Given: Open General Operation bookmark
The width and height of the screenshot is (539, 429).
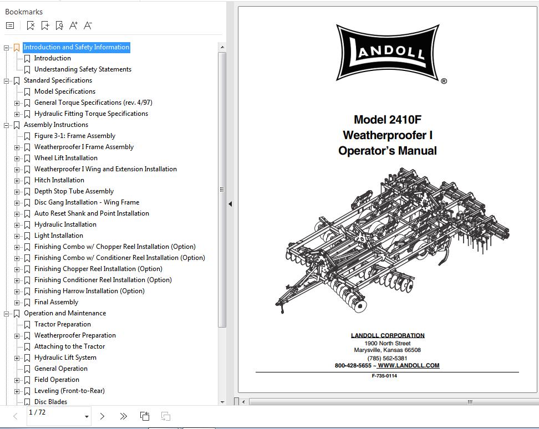Looking at the screenshot, I should (61, 369).
